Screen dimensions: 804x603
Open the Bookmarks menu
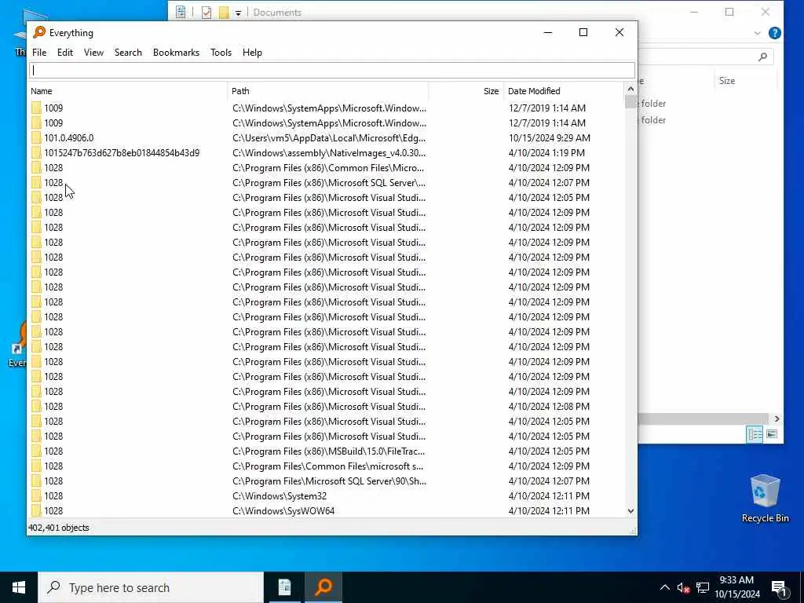click(176, 53)
